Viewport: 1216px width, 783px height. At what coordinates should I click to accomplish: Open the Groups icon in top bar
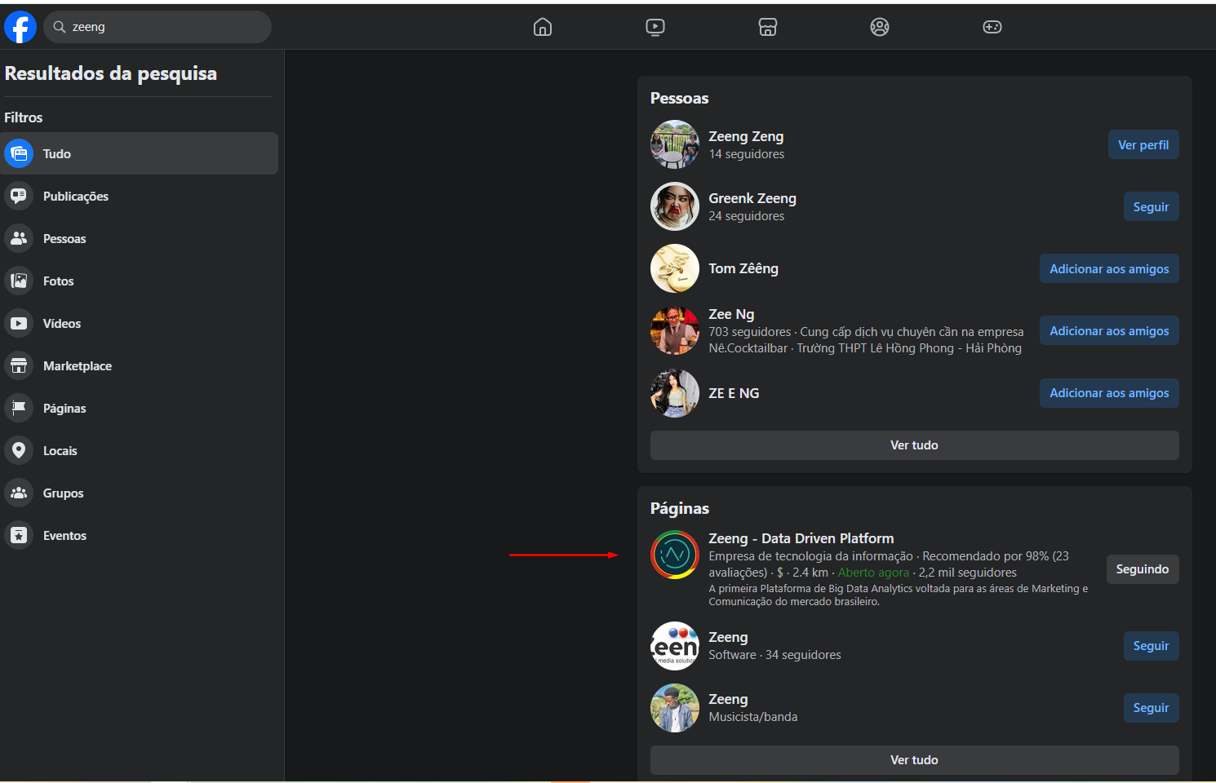pyautogui.click(x=879, y=27)
